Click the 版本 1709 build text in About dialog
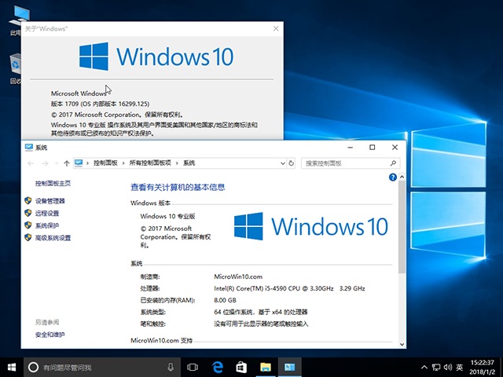The image size is (503, 377). (x=100, y=104)
